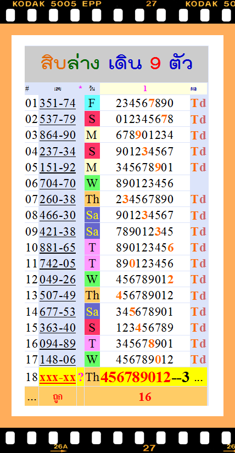Click the header column labeled 1
The width and height of the screenshot is (235, 453).
(145, 89)
